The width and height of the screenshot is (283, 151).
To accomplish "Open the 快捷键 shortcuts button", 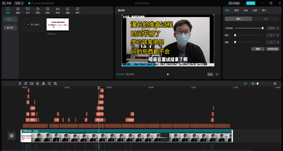I will pyautogui.click(x=234, y=3).
